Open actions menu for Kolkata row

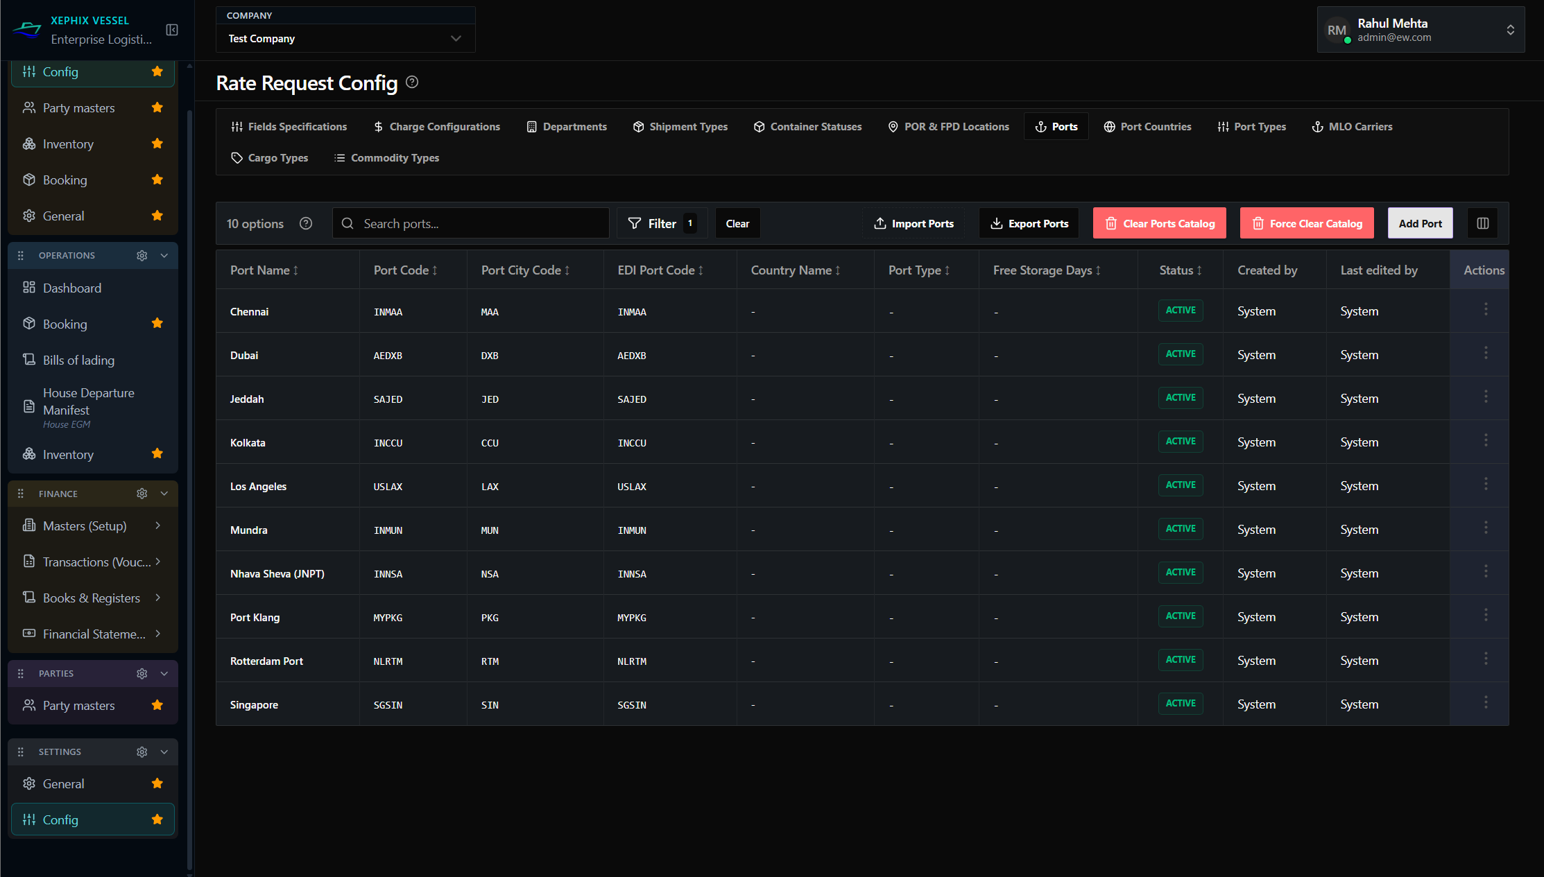tap(1486, 440)
